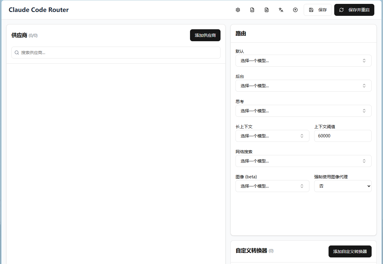
Task: Open the 默认 model selector
Action: coord(303,61)
